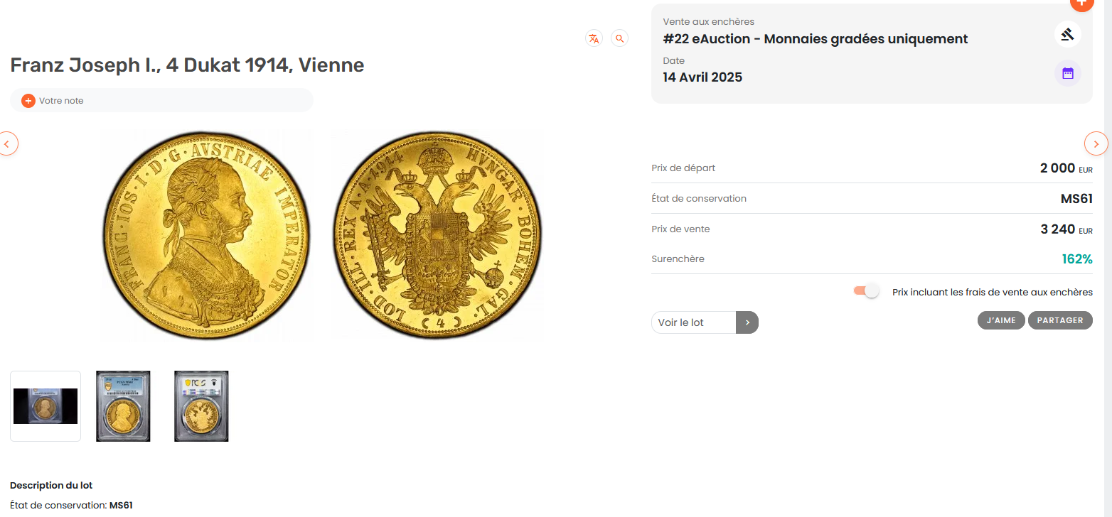
Task: Open the #22 eAuction auction title
Action: (815, 39)
